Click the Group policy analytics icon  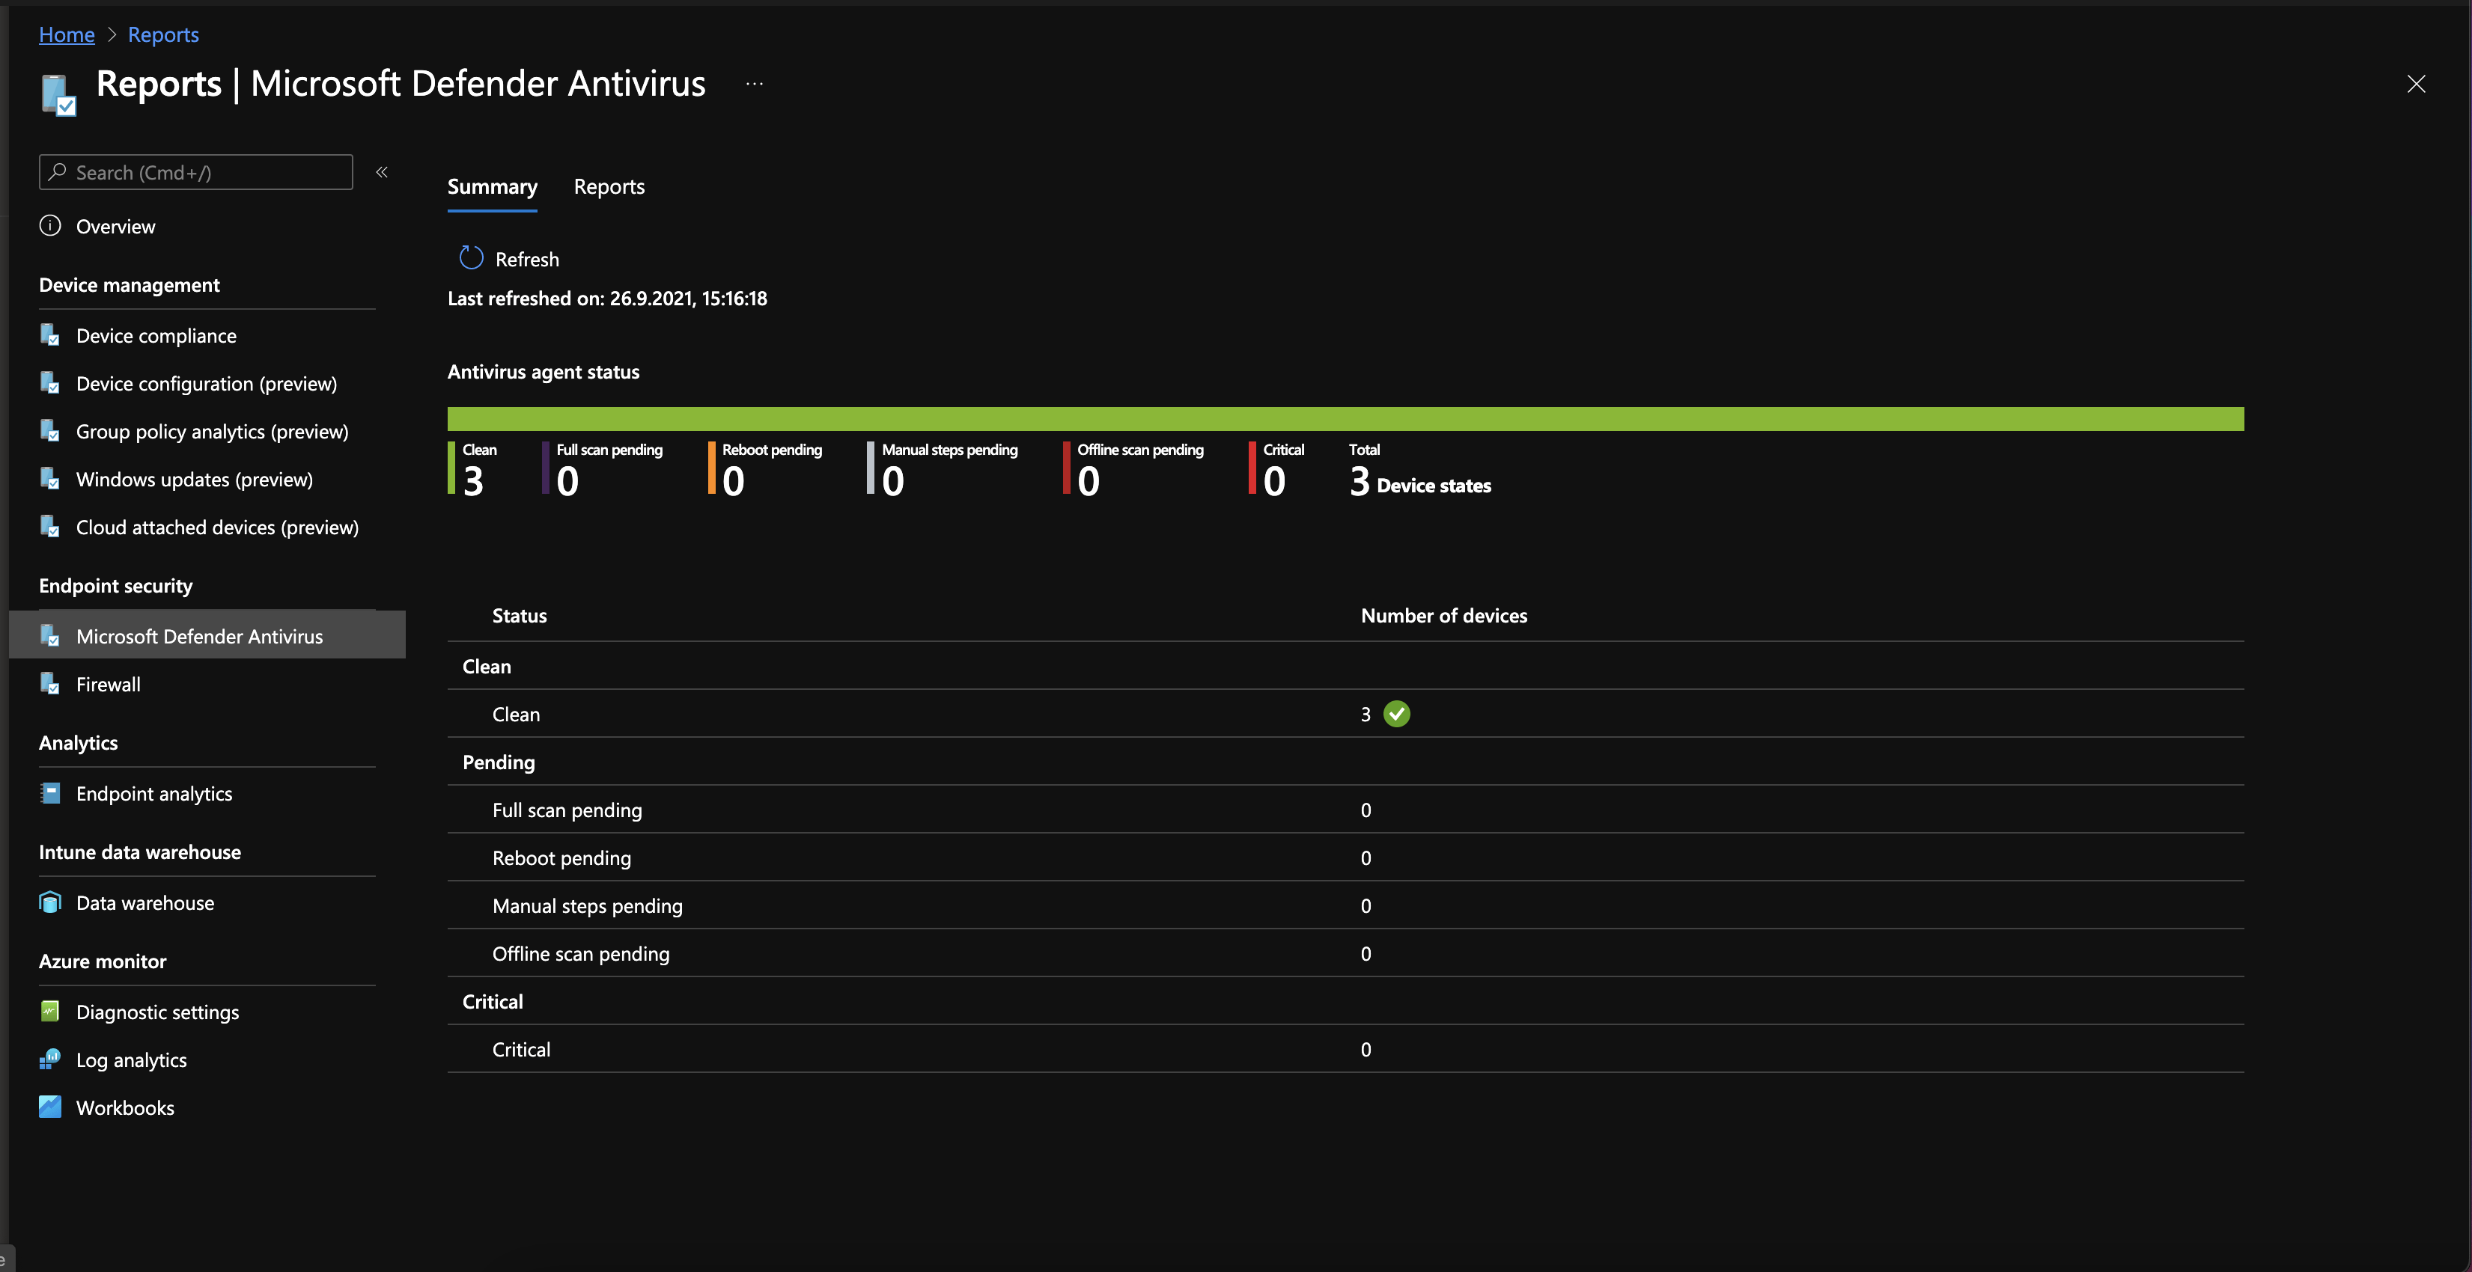(50, 431)
